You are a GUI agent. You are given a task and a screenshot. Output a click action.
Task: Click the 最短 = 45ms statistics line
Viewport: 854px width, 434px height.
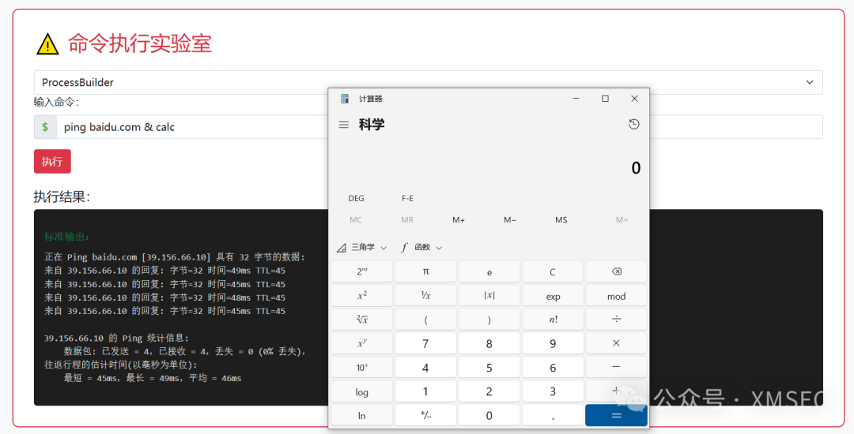click(153, 378)
